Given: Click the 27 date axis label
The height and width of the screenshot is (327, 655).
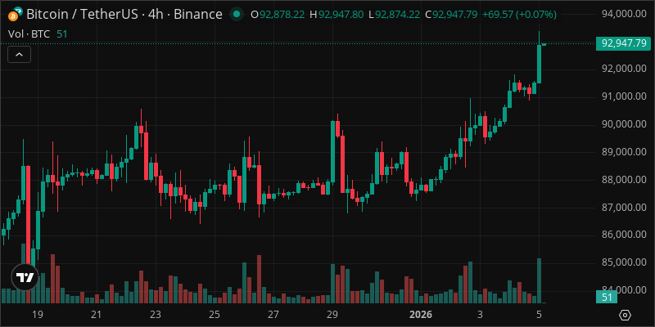Looking at the screenshot, I should (273, 314).
